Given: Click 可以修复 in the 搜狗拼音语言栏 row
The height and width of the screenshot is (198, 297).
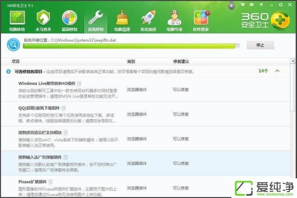Looking at the screenshot, I should (x=181, y=139).
